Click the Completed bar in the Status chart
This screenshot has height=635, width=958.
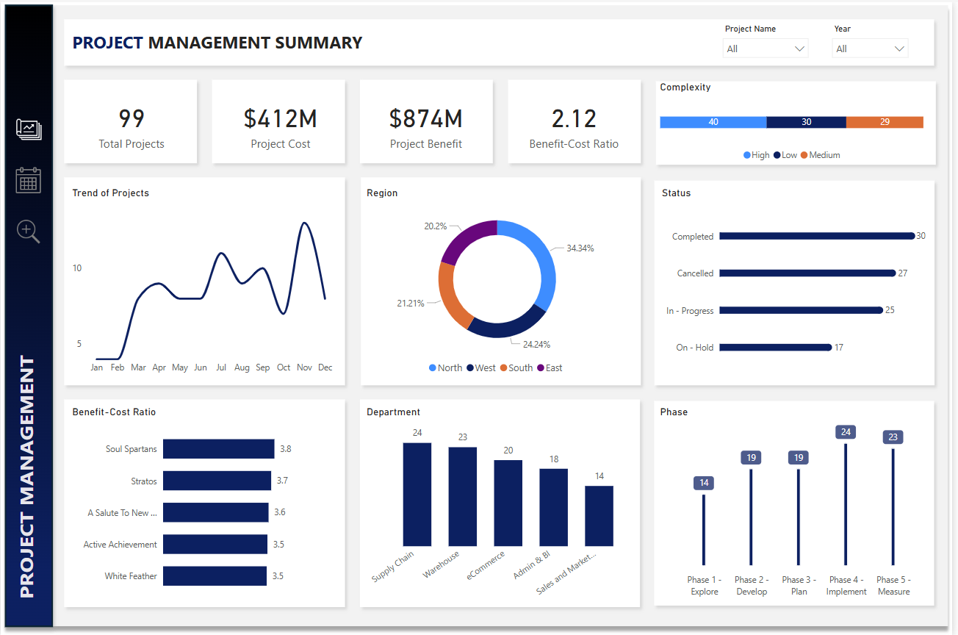(815, 236)
